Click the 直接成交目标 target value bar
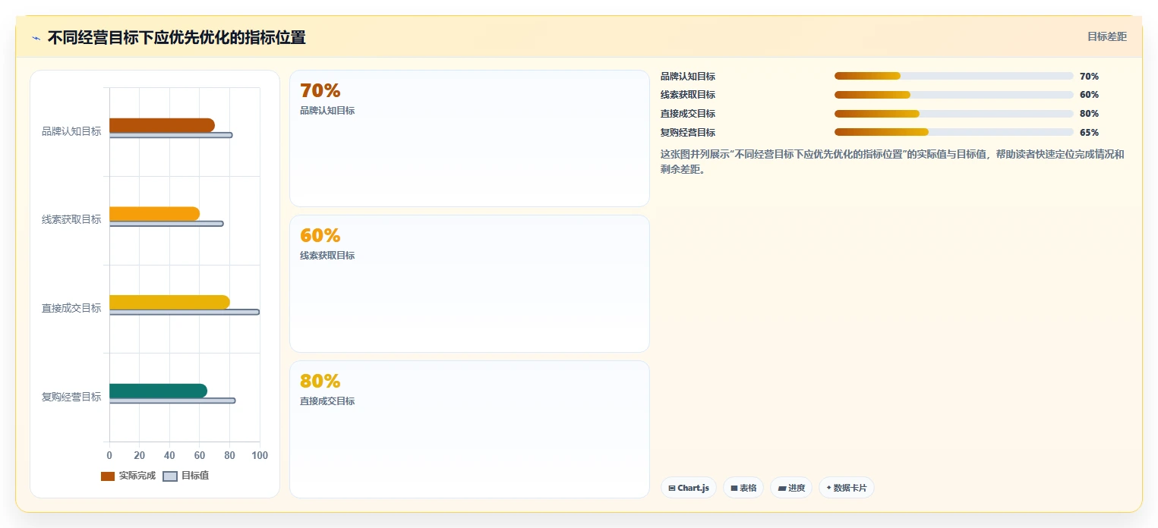Viewport: 1158px width, 528px height. coord(185,312)
